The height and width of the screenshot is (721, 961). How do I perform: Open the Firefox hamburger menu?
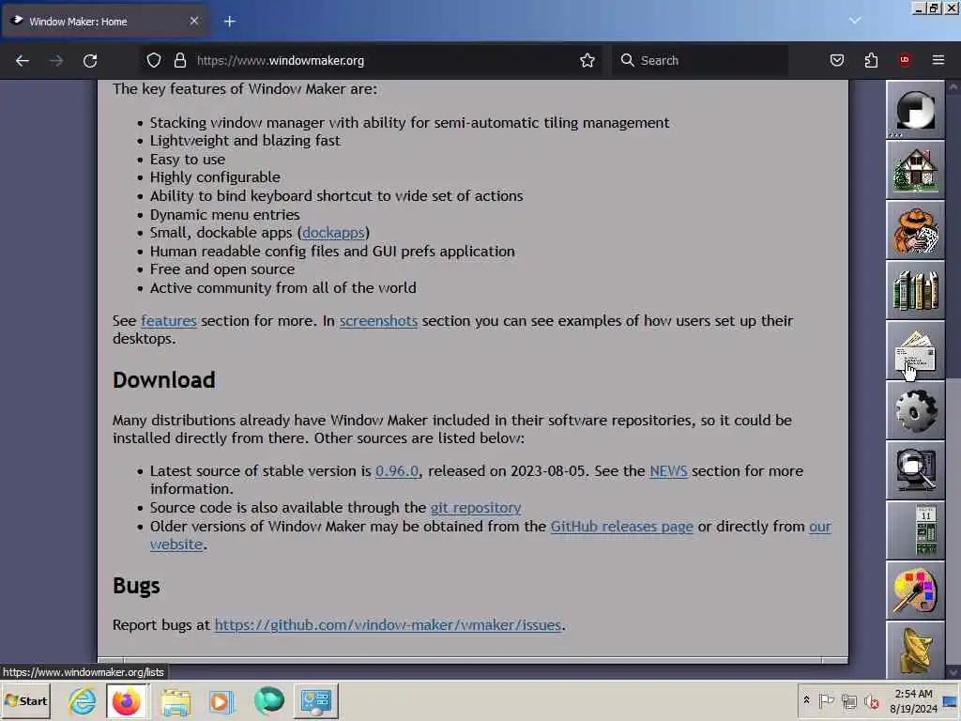(938, 60)
